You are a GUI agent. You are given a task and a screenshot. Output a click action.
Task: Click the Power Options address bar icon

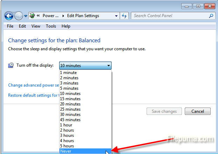click(x=33, y=16)
